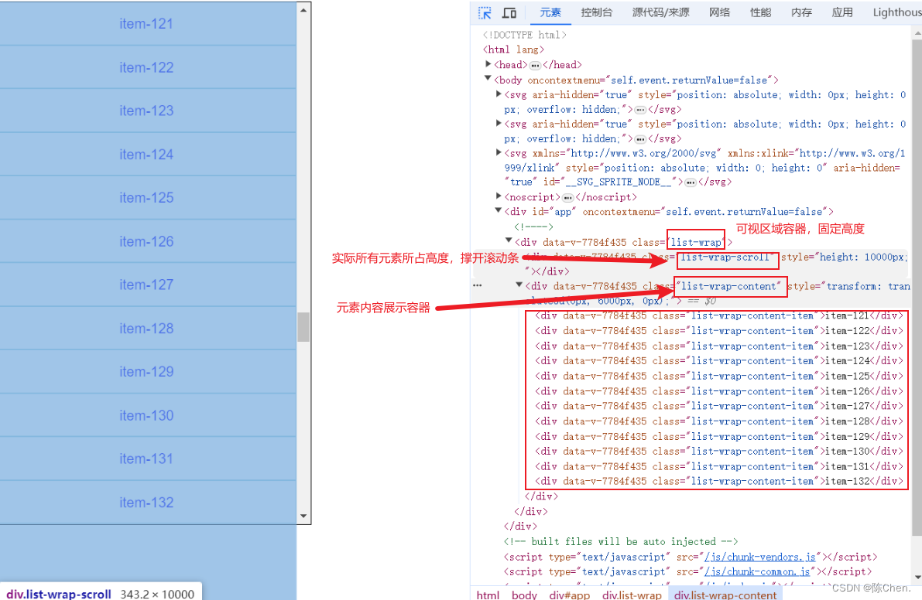Screen dimensions: 922x600
Task: Click list row item-123
Action: point(148,111)
